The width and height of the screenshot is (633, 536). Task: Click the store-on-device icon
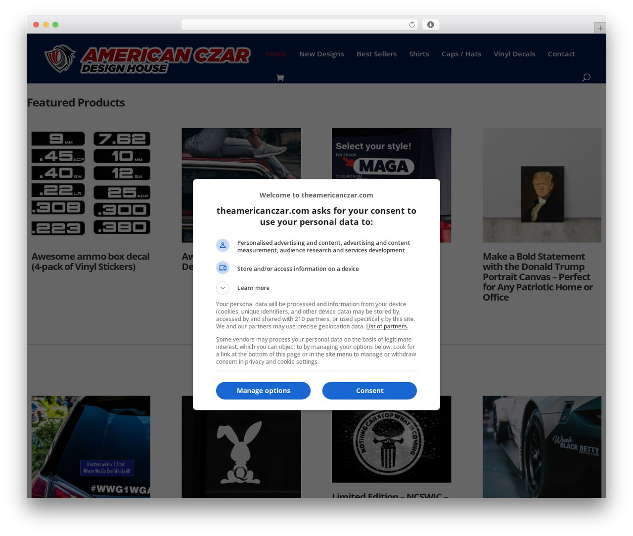(x=223, y=268)
